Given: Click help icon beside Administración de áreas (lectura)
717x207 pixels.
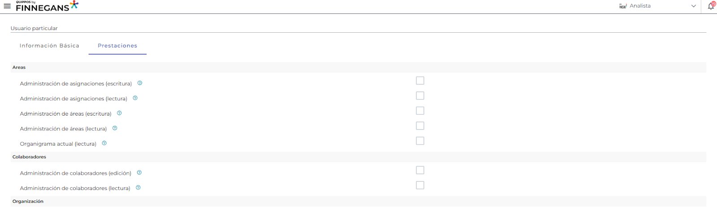Looking at the screenshot, I should click(115, 128).
